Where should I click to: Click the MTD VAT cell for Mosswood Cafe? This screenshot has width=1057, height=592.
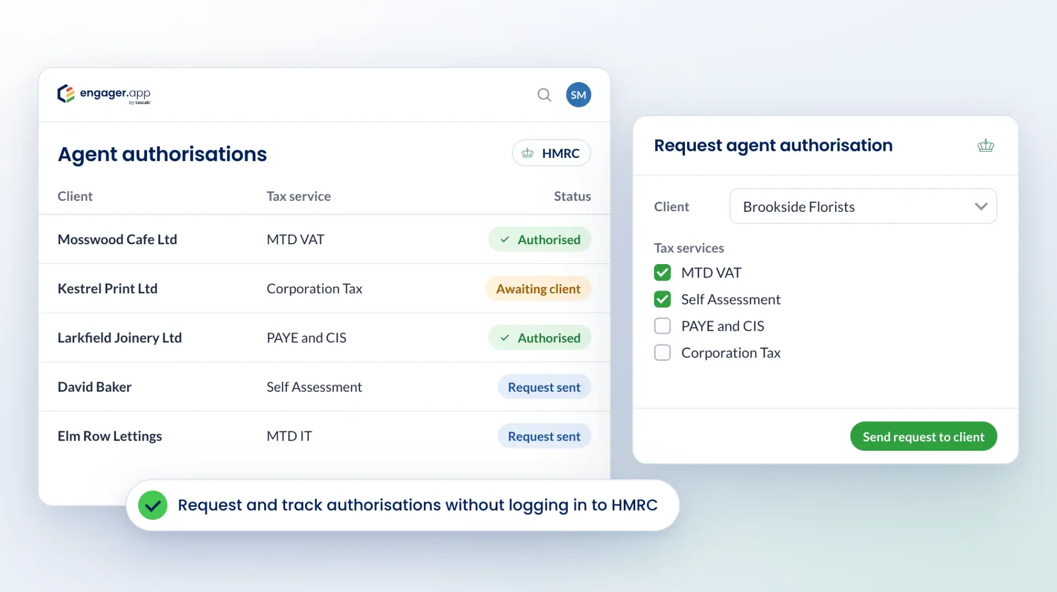(x=295, y=239)
